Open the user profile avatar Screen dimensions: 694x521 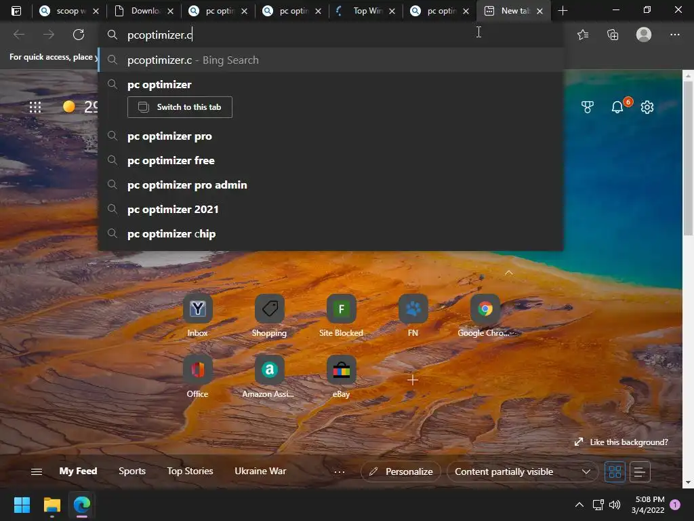point(644,35)
